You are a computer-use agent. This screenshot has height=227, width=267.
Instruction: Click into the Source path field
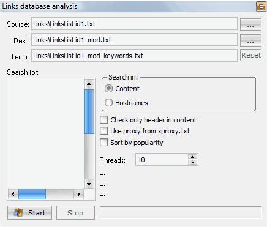point(134,24)
